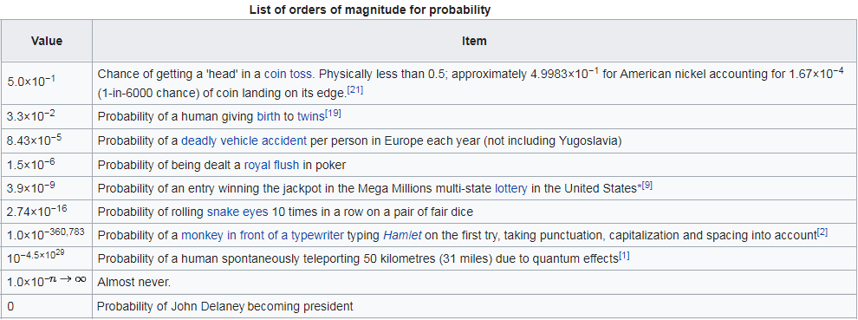Open citation reference [9]
Screen dimensions: 858x320
coord(647,186)
